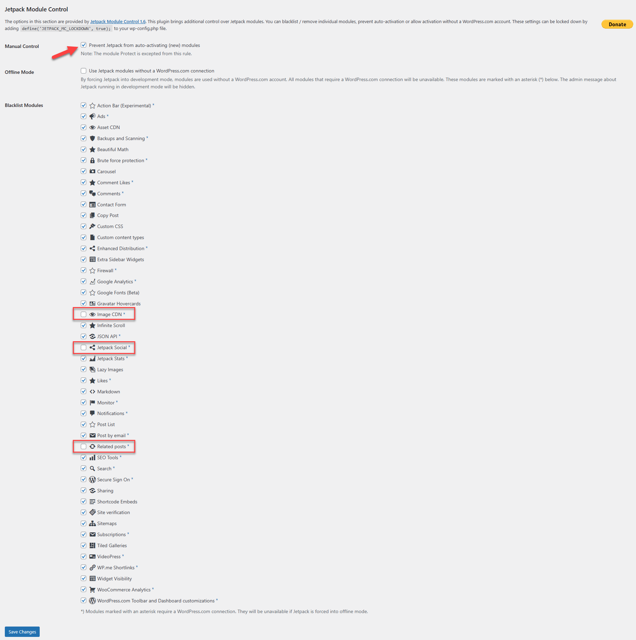Open the Jetpack Module Control 1.6 link
The height and width of the screenshot is (640, 636).
(118, 21)
